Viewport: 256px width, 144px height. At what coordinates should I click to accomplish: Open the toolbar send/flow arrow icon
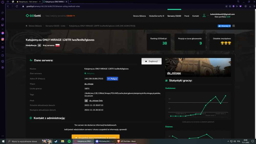[237, 6]
